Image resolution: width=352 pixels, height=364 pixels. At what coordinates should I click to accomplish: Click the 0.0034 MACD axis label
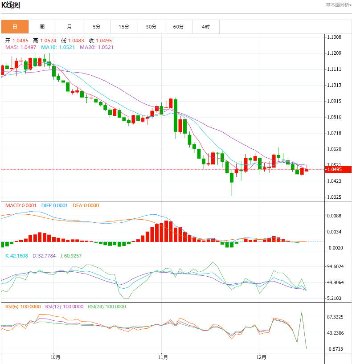[334, 232]
